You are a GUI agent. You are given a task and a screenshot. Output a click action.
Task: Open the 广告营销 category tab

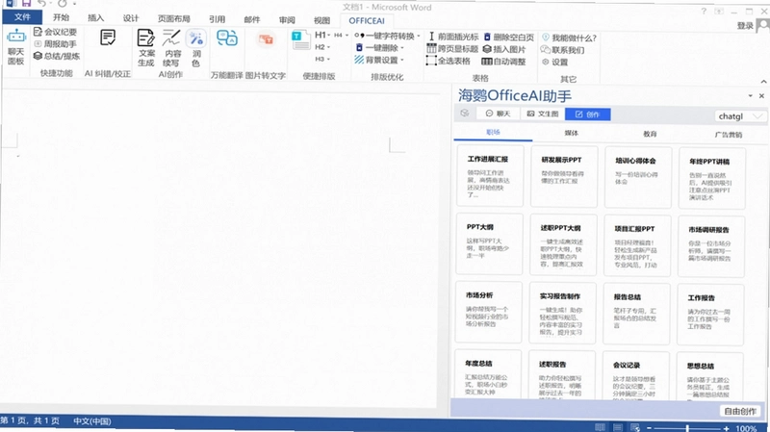[729, 135]
